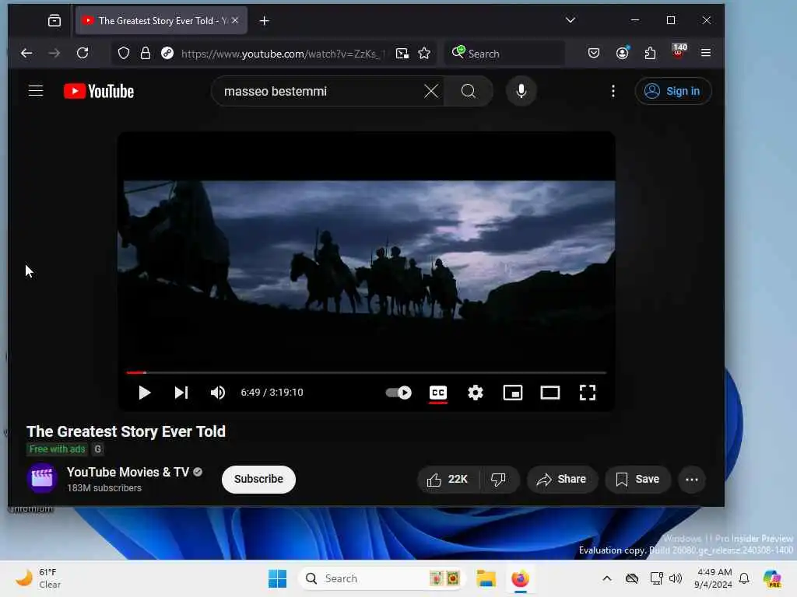Bookmark this page with star
The width and height of the screenshot is (797, 597).
pos(424,54)
